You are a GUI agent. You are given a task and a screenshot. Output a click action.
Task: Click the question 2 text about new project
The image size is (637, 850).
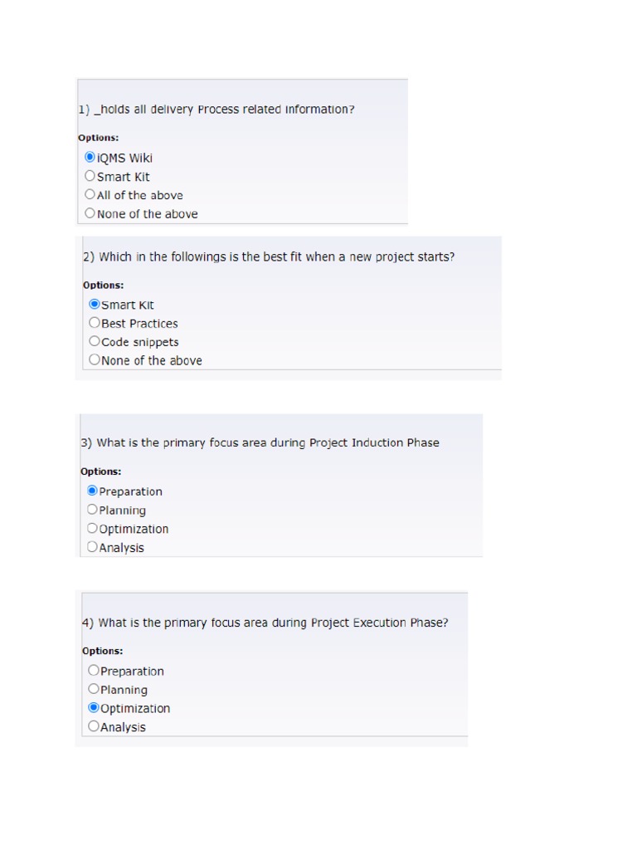pos(269,257)
